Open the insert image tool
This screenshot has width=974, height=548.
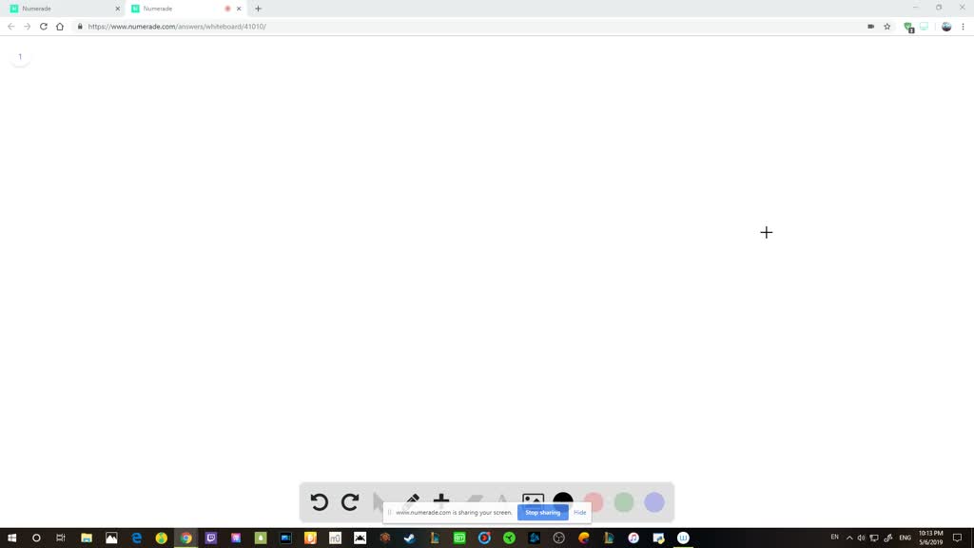533,499
